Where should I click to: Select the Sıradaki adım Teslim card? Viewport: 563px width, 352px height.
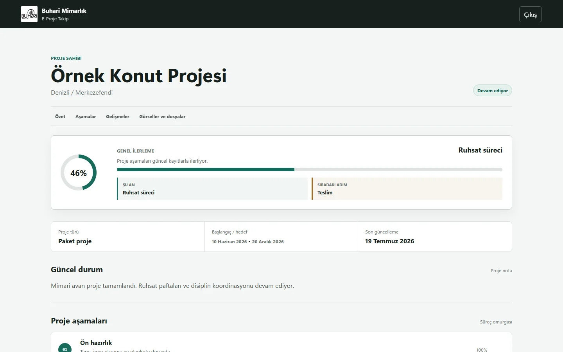(407, 189)
